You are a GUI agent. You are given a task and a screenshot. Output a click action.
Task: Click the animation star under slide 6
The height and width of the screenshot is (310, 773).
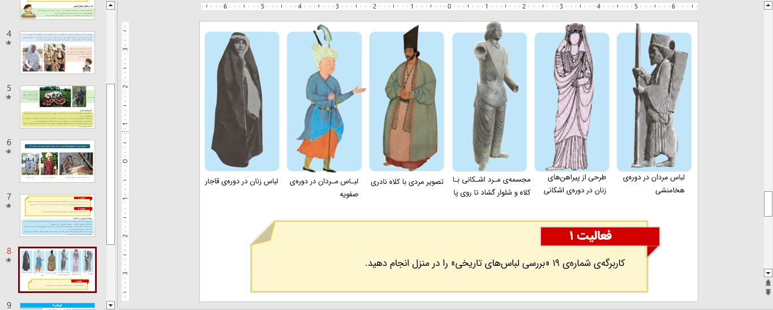click(x=8, y=152)
